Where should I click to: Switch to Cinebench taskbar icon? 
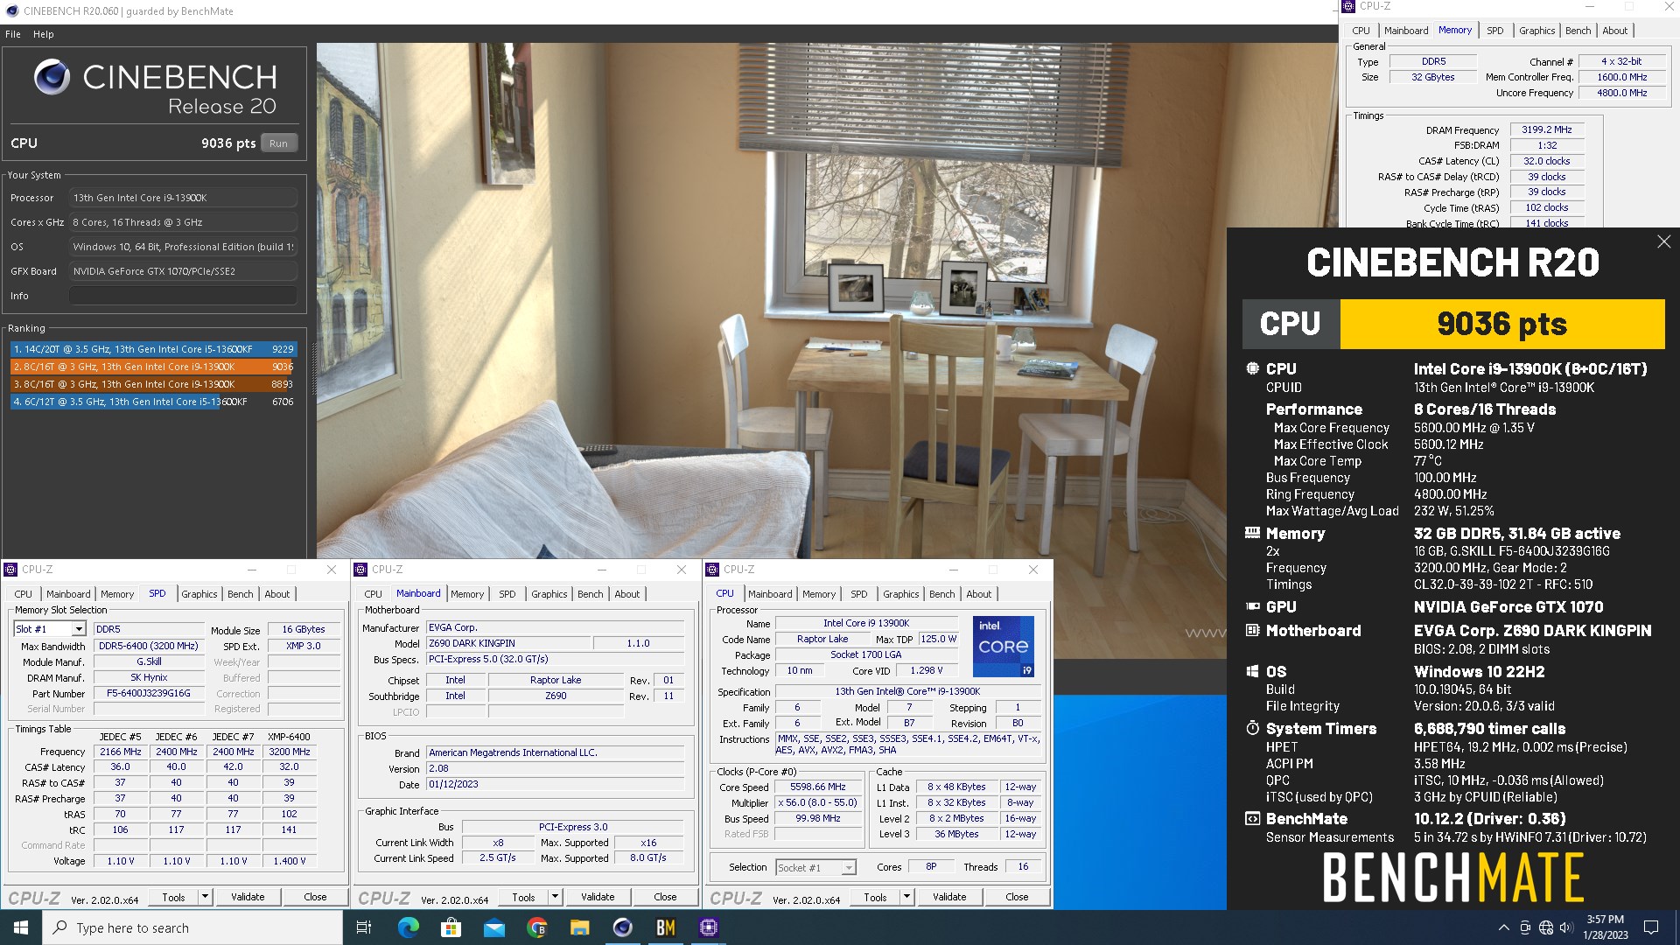click(622, 927)
